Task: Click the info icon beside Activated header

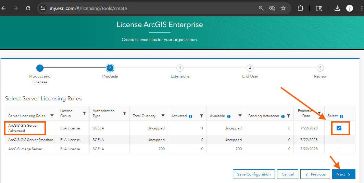Action: point(190,116)
